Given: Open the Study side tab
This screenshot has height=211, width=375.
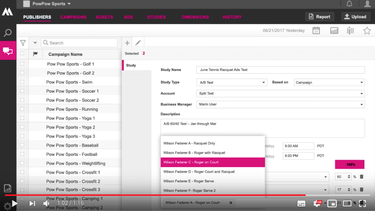Looking at the screenshot, I should tap(136, 65).
